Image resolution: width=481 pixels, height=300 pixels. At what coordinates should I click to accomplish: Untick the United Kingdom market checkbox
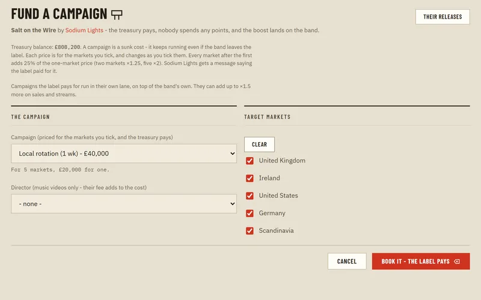250,161
